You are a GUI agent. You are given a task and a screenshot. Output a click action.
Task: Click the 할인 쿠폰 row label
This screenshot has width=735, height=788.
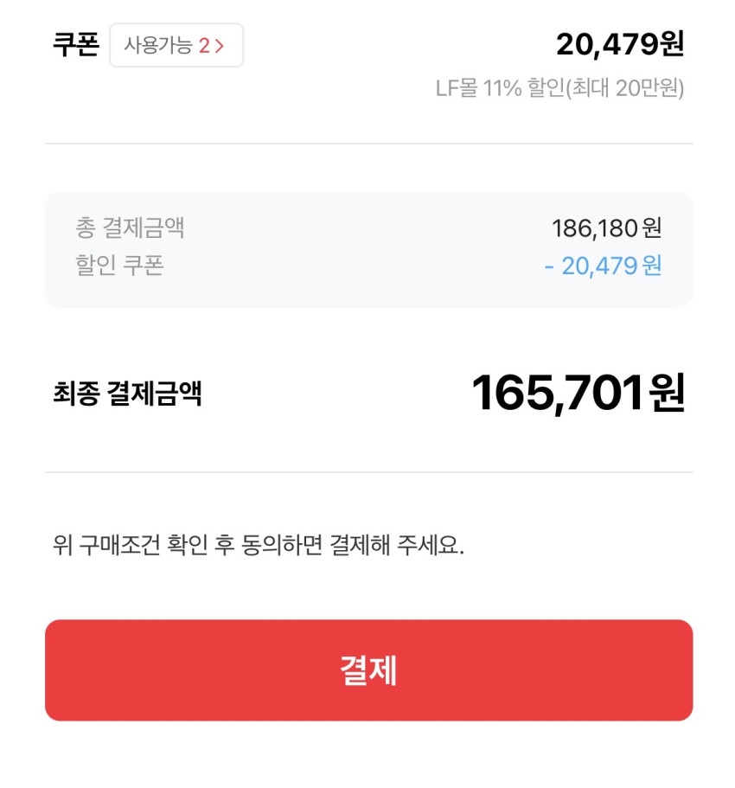(119, 266)
